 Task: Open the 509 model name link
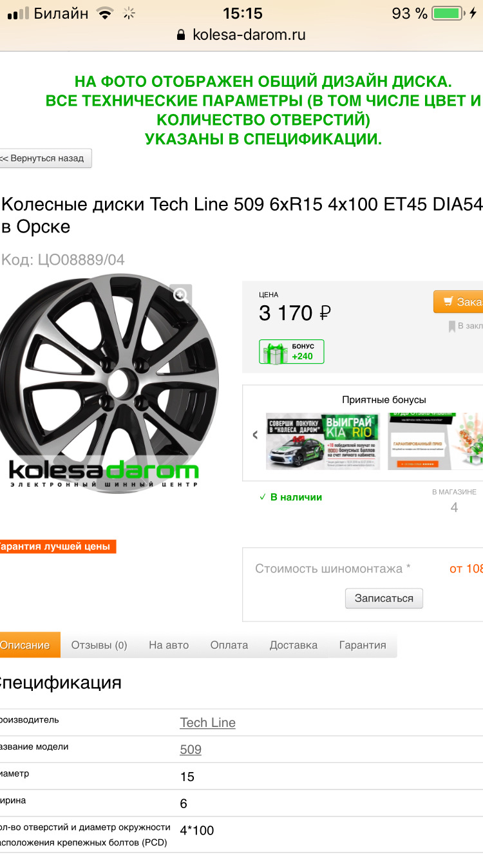tap(191, 750)
